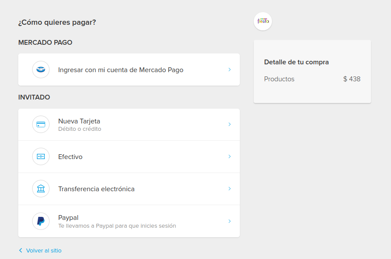Select Transferencia electrónica option
391x259 pixels.
click(129, 189)
